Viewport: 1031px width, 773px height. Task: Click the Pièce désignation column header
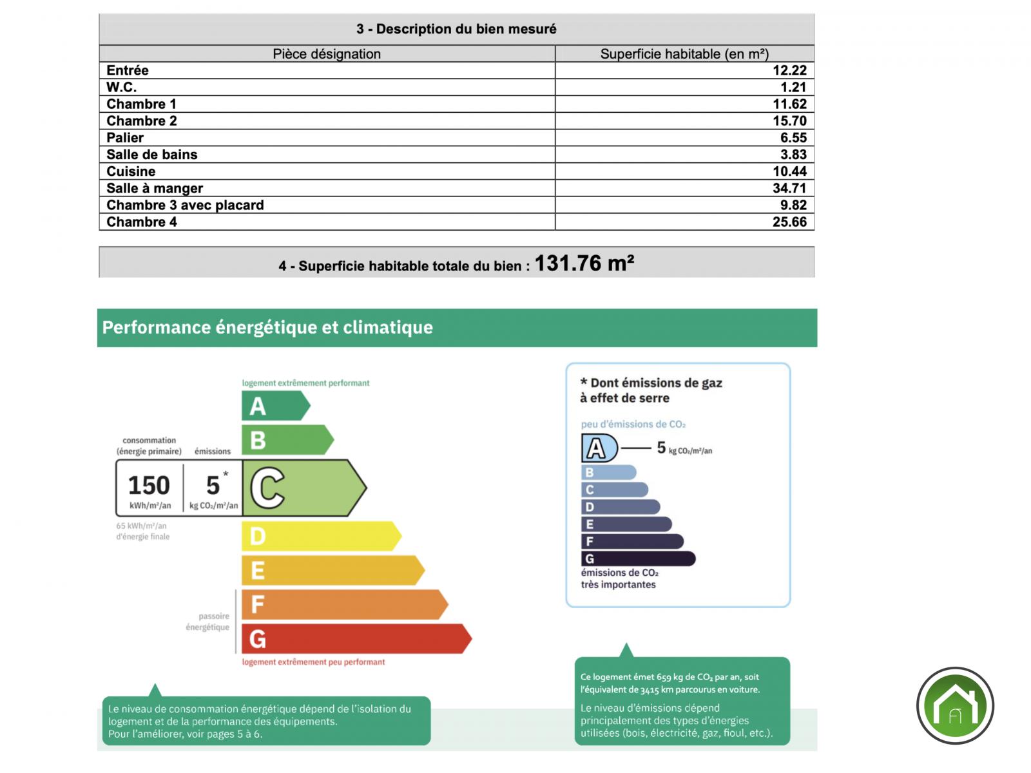pos(327,53)
